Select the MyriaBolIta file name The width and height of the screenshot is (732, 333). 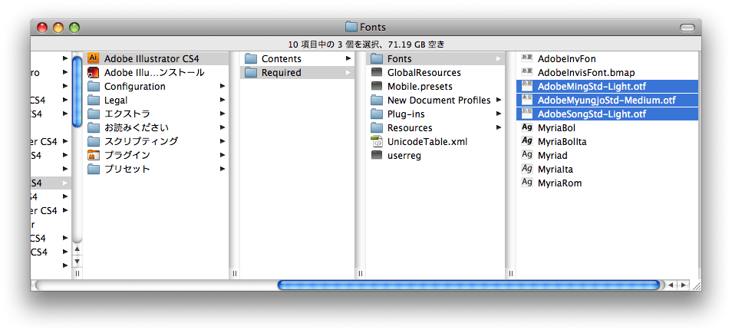click(x=562, y=141)
